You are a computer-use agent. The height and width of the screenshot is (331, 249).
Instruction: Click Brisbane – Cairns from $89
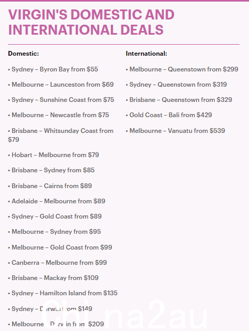pyautogui.click(x=50, y=186)
